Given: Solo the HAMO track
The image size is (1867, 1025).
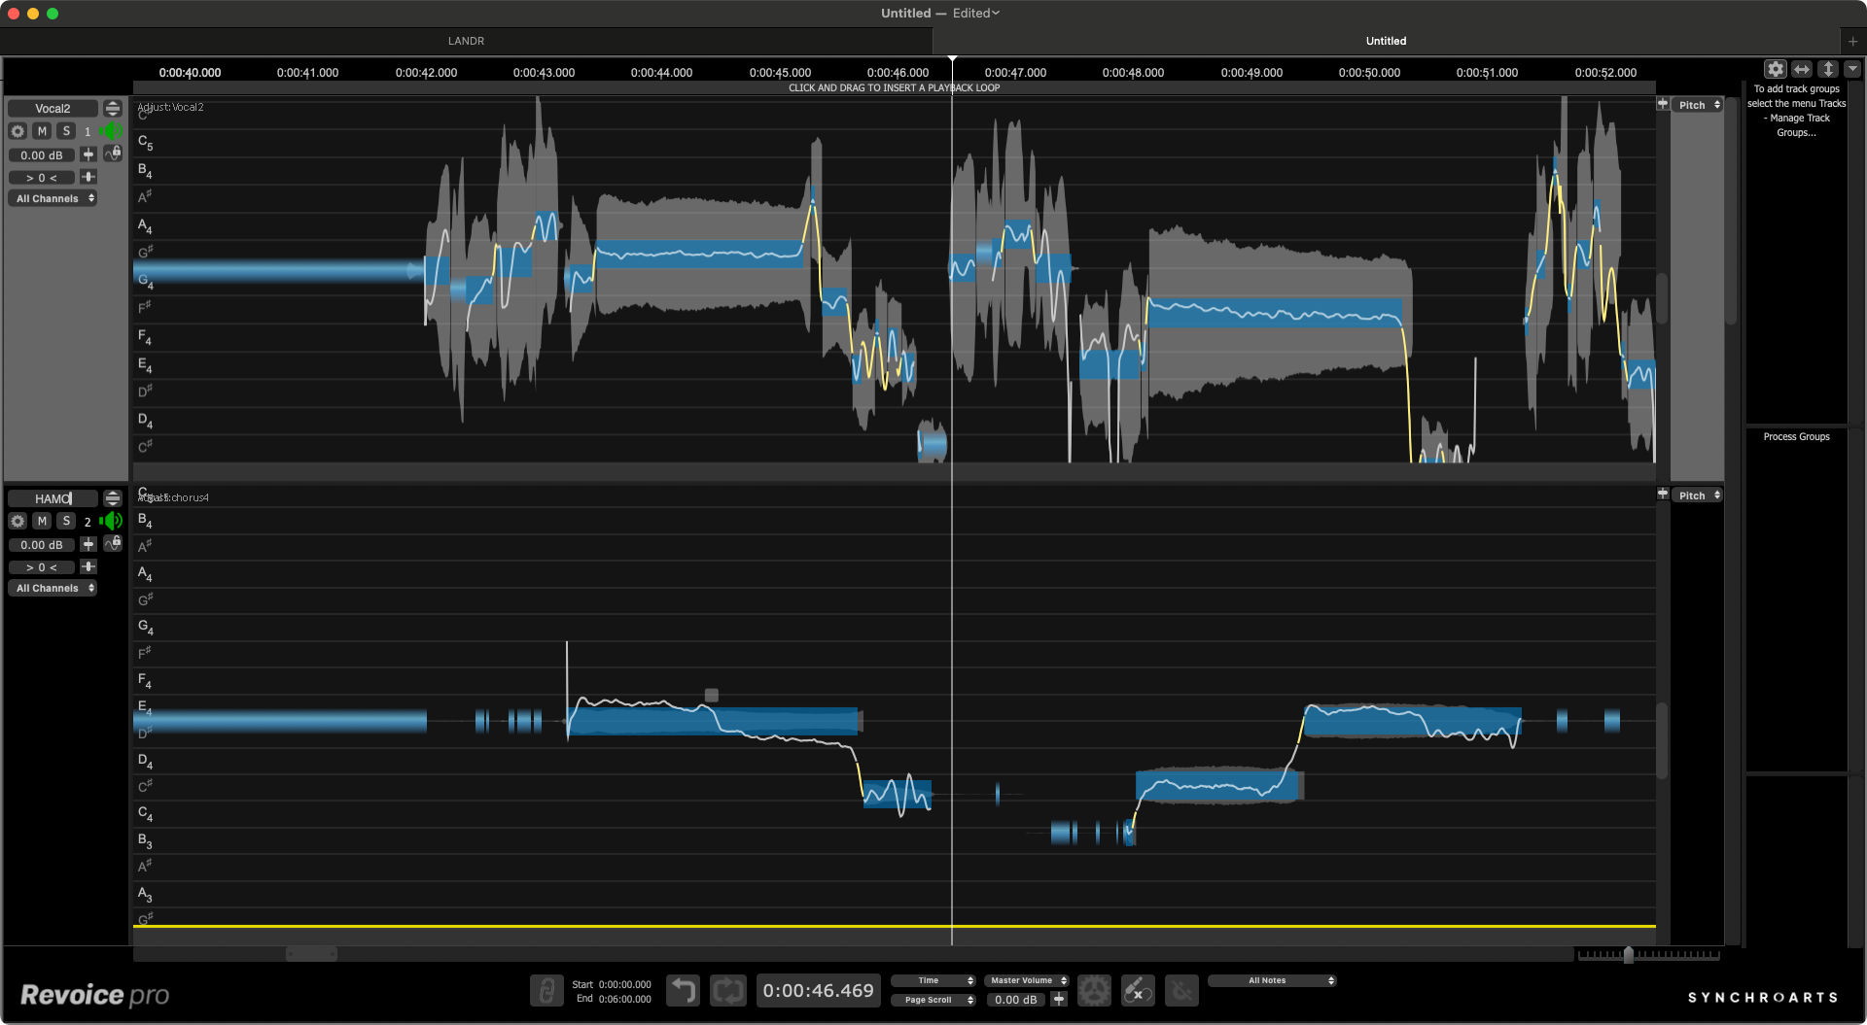Looking at the screenshot, I should point(66,522).
